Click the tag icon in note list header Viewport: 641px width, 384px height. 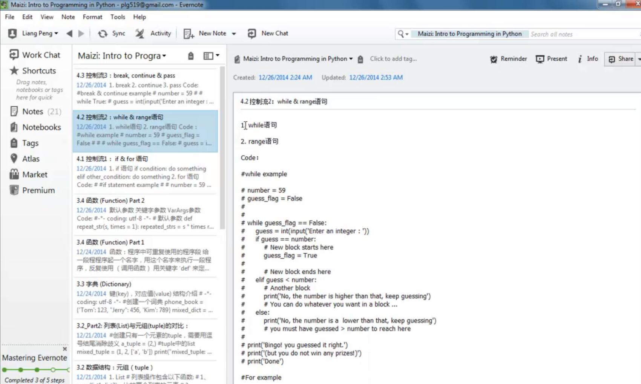coord(191,56)
